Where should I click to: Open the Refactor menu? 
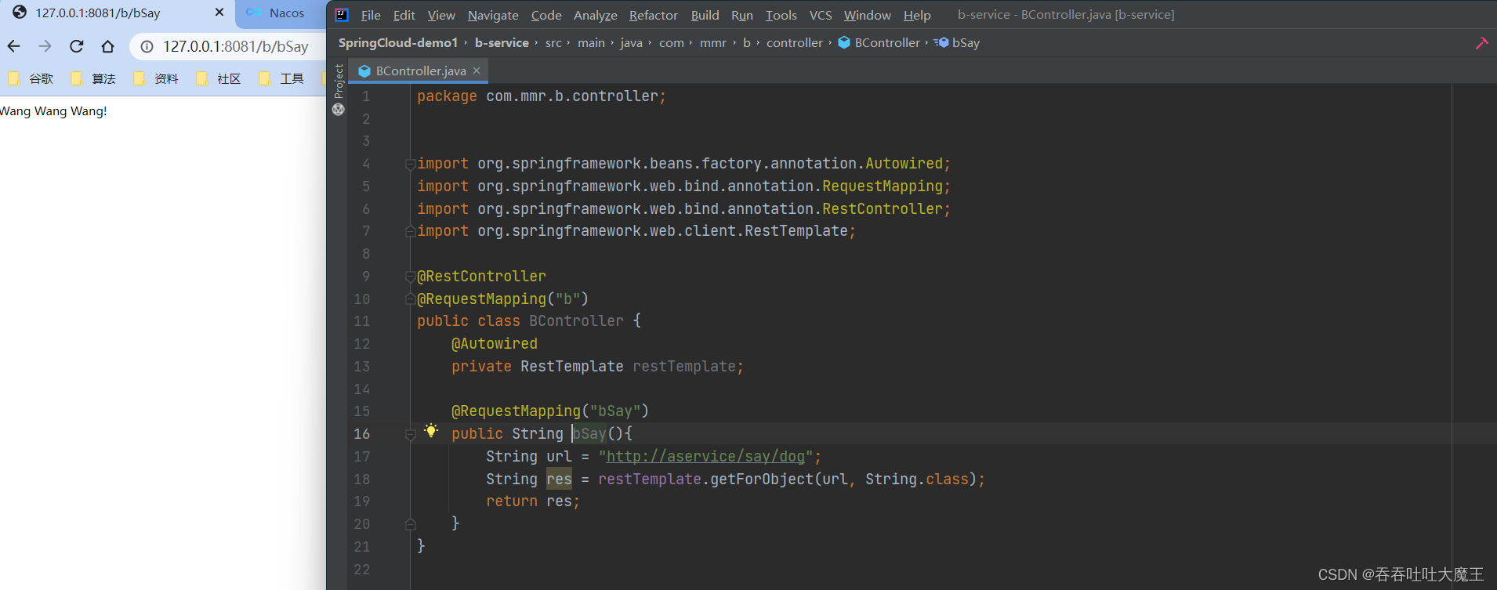[x=654, y=16]
